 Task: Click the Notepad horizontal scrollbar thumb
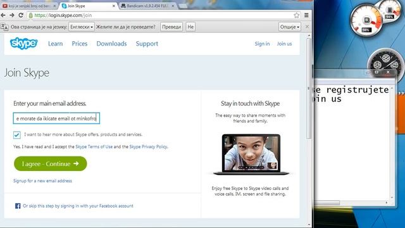point(327,203)
